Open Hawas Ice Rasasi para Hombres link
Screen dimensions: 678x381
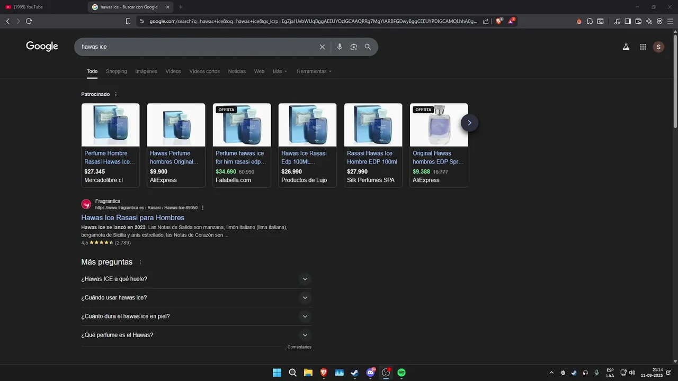133,217
